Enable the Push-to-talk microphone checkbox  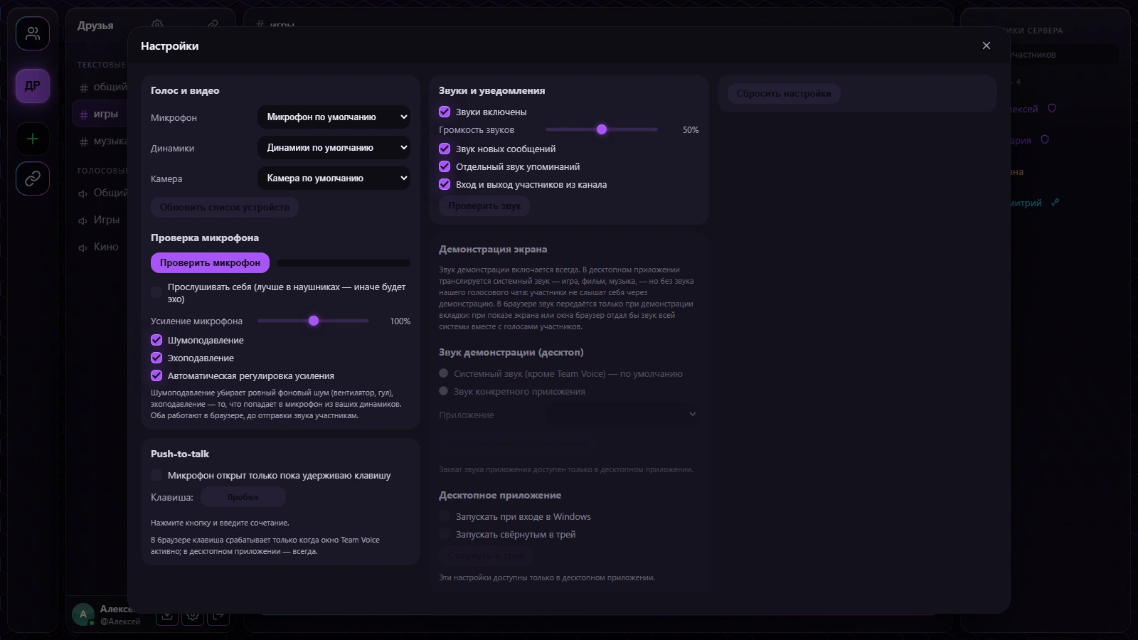156,475
